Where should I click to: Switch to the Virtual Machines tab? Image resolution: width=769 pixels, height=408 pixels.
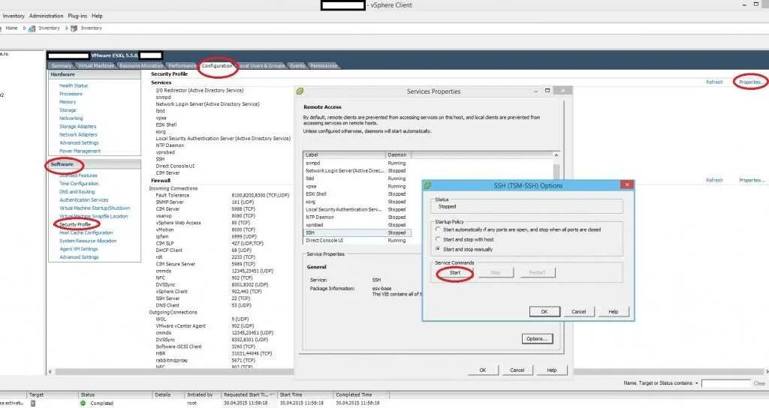(95, 66)
